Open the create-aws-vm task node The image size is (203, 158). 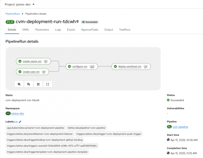point(32,72)
